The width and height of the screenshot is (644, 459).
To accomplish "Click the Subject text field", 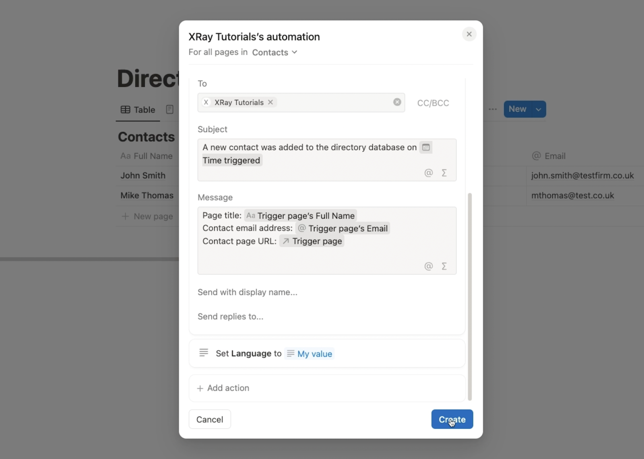I will click(x=327, y=160).
